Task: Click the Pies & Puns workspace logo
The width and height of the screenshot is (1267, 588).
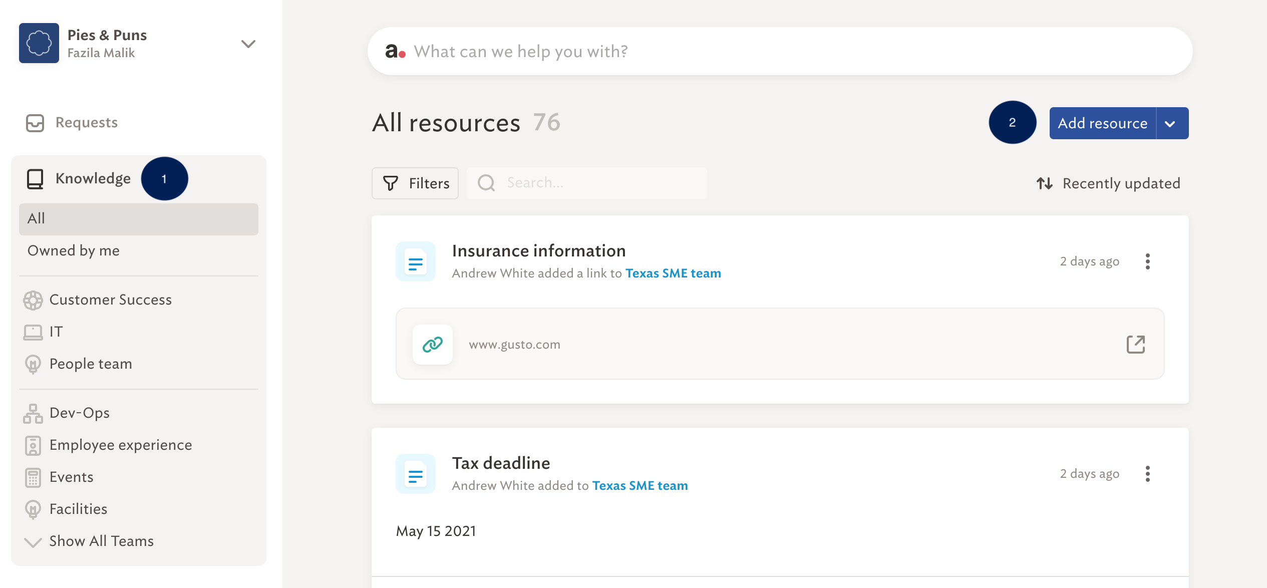Action: click(x=39, y=43)
